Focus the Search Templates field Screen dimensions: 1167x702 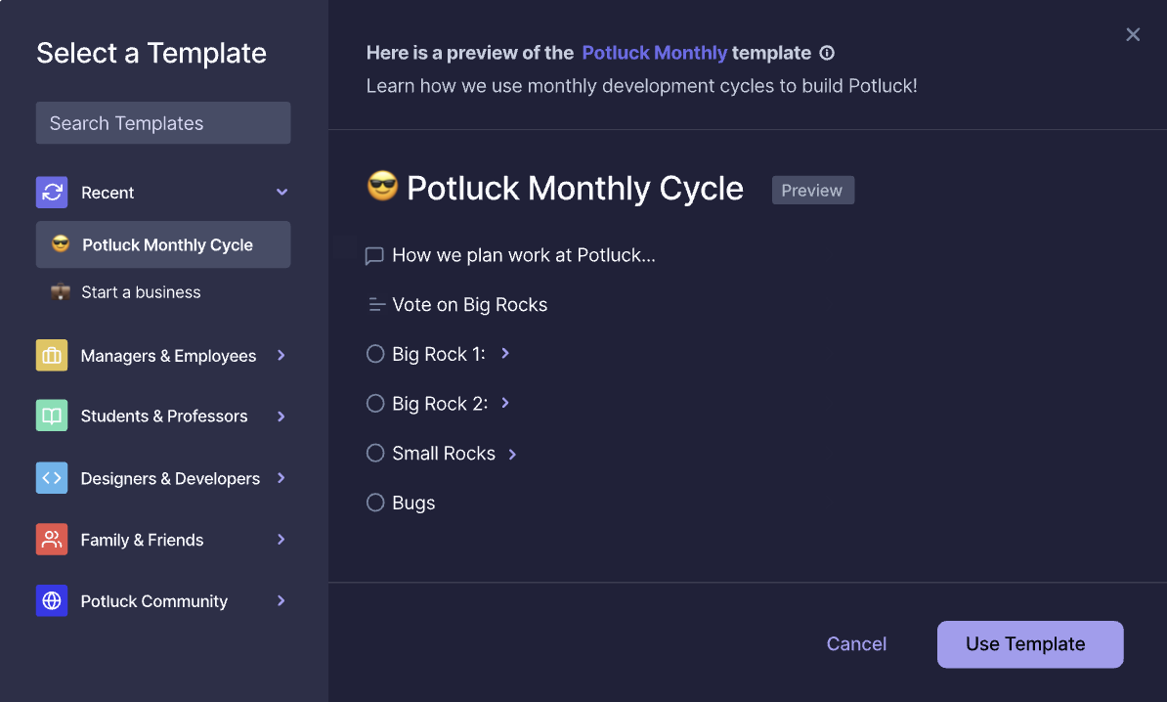click(x=163, y=123)
